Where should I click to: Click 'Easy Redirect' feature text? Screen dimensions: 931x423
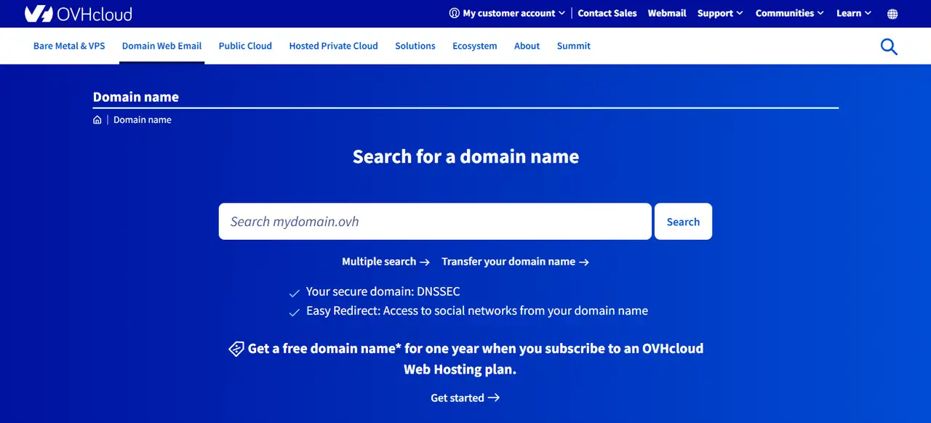(x=477, y=311)
